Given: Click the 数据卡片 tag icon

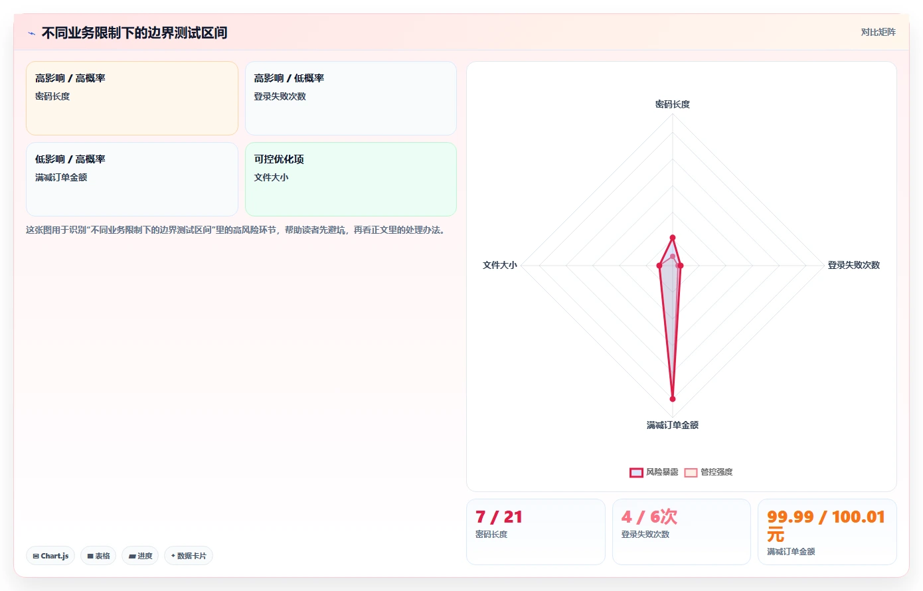Looking at the screenshot, I should tap(173, 556).
